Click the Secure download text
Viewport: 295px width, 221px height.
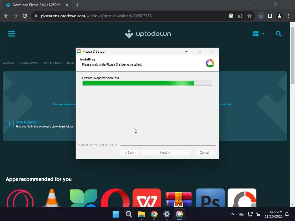click(x=64, y=104)
